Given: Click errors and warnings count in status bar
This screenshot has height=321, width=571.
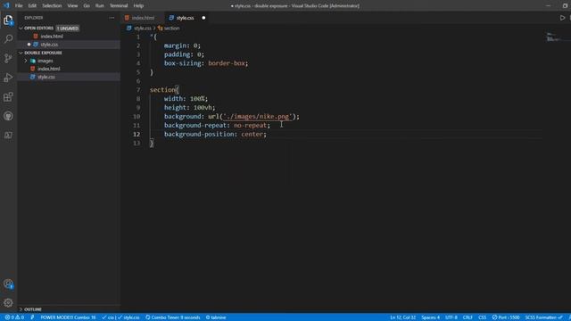Looking at the screenshot, I should [x=14, y=317].
